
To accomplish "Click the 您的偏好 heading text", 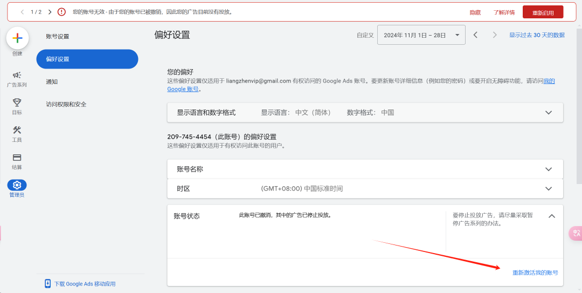I will [x=180, y=72].
